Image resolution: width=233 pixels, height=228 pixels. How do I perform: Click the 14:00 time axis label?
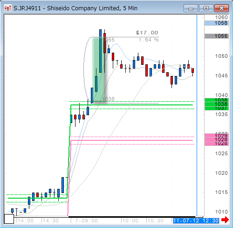[25, 221]
